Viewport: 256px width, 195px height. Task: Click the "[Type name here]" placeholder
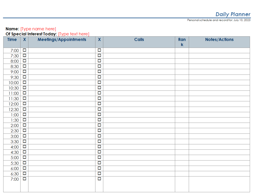(x=38, y=29)
